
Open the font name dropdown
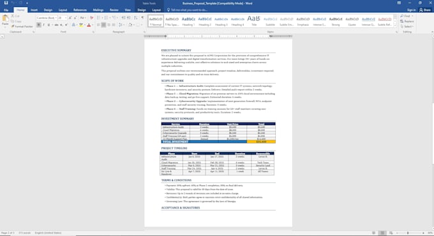[x=56, y=18]
